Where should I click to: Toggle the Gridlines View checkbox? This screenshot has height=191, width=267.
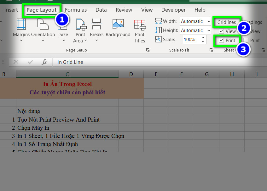point(221,31)
